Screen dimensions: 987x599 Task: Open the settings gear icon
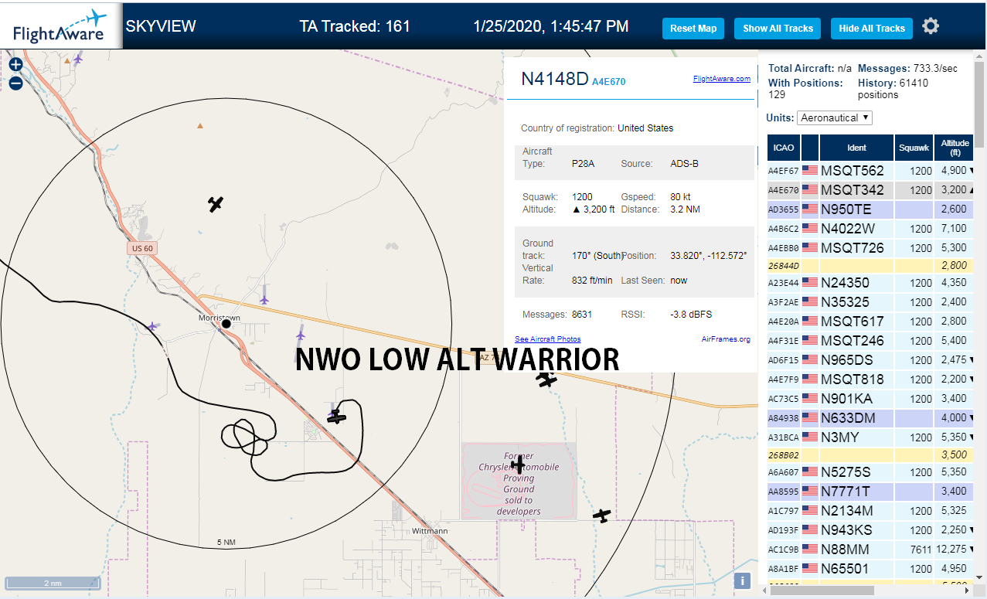(x=931, y=26)
